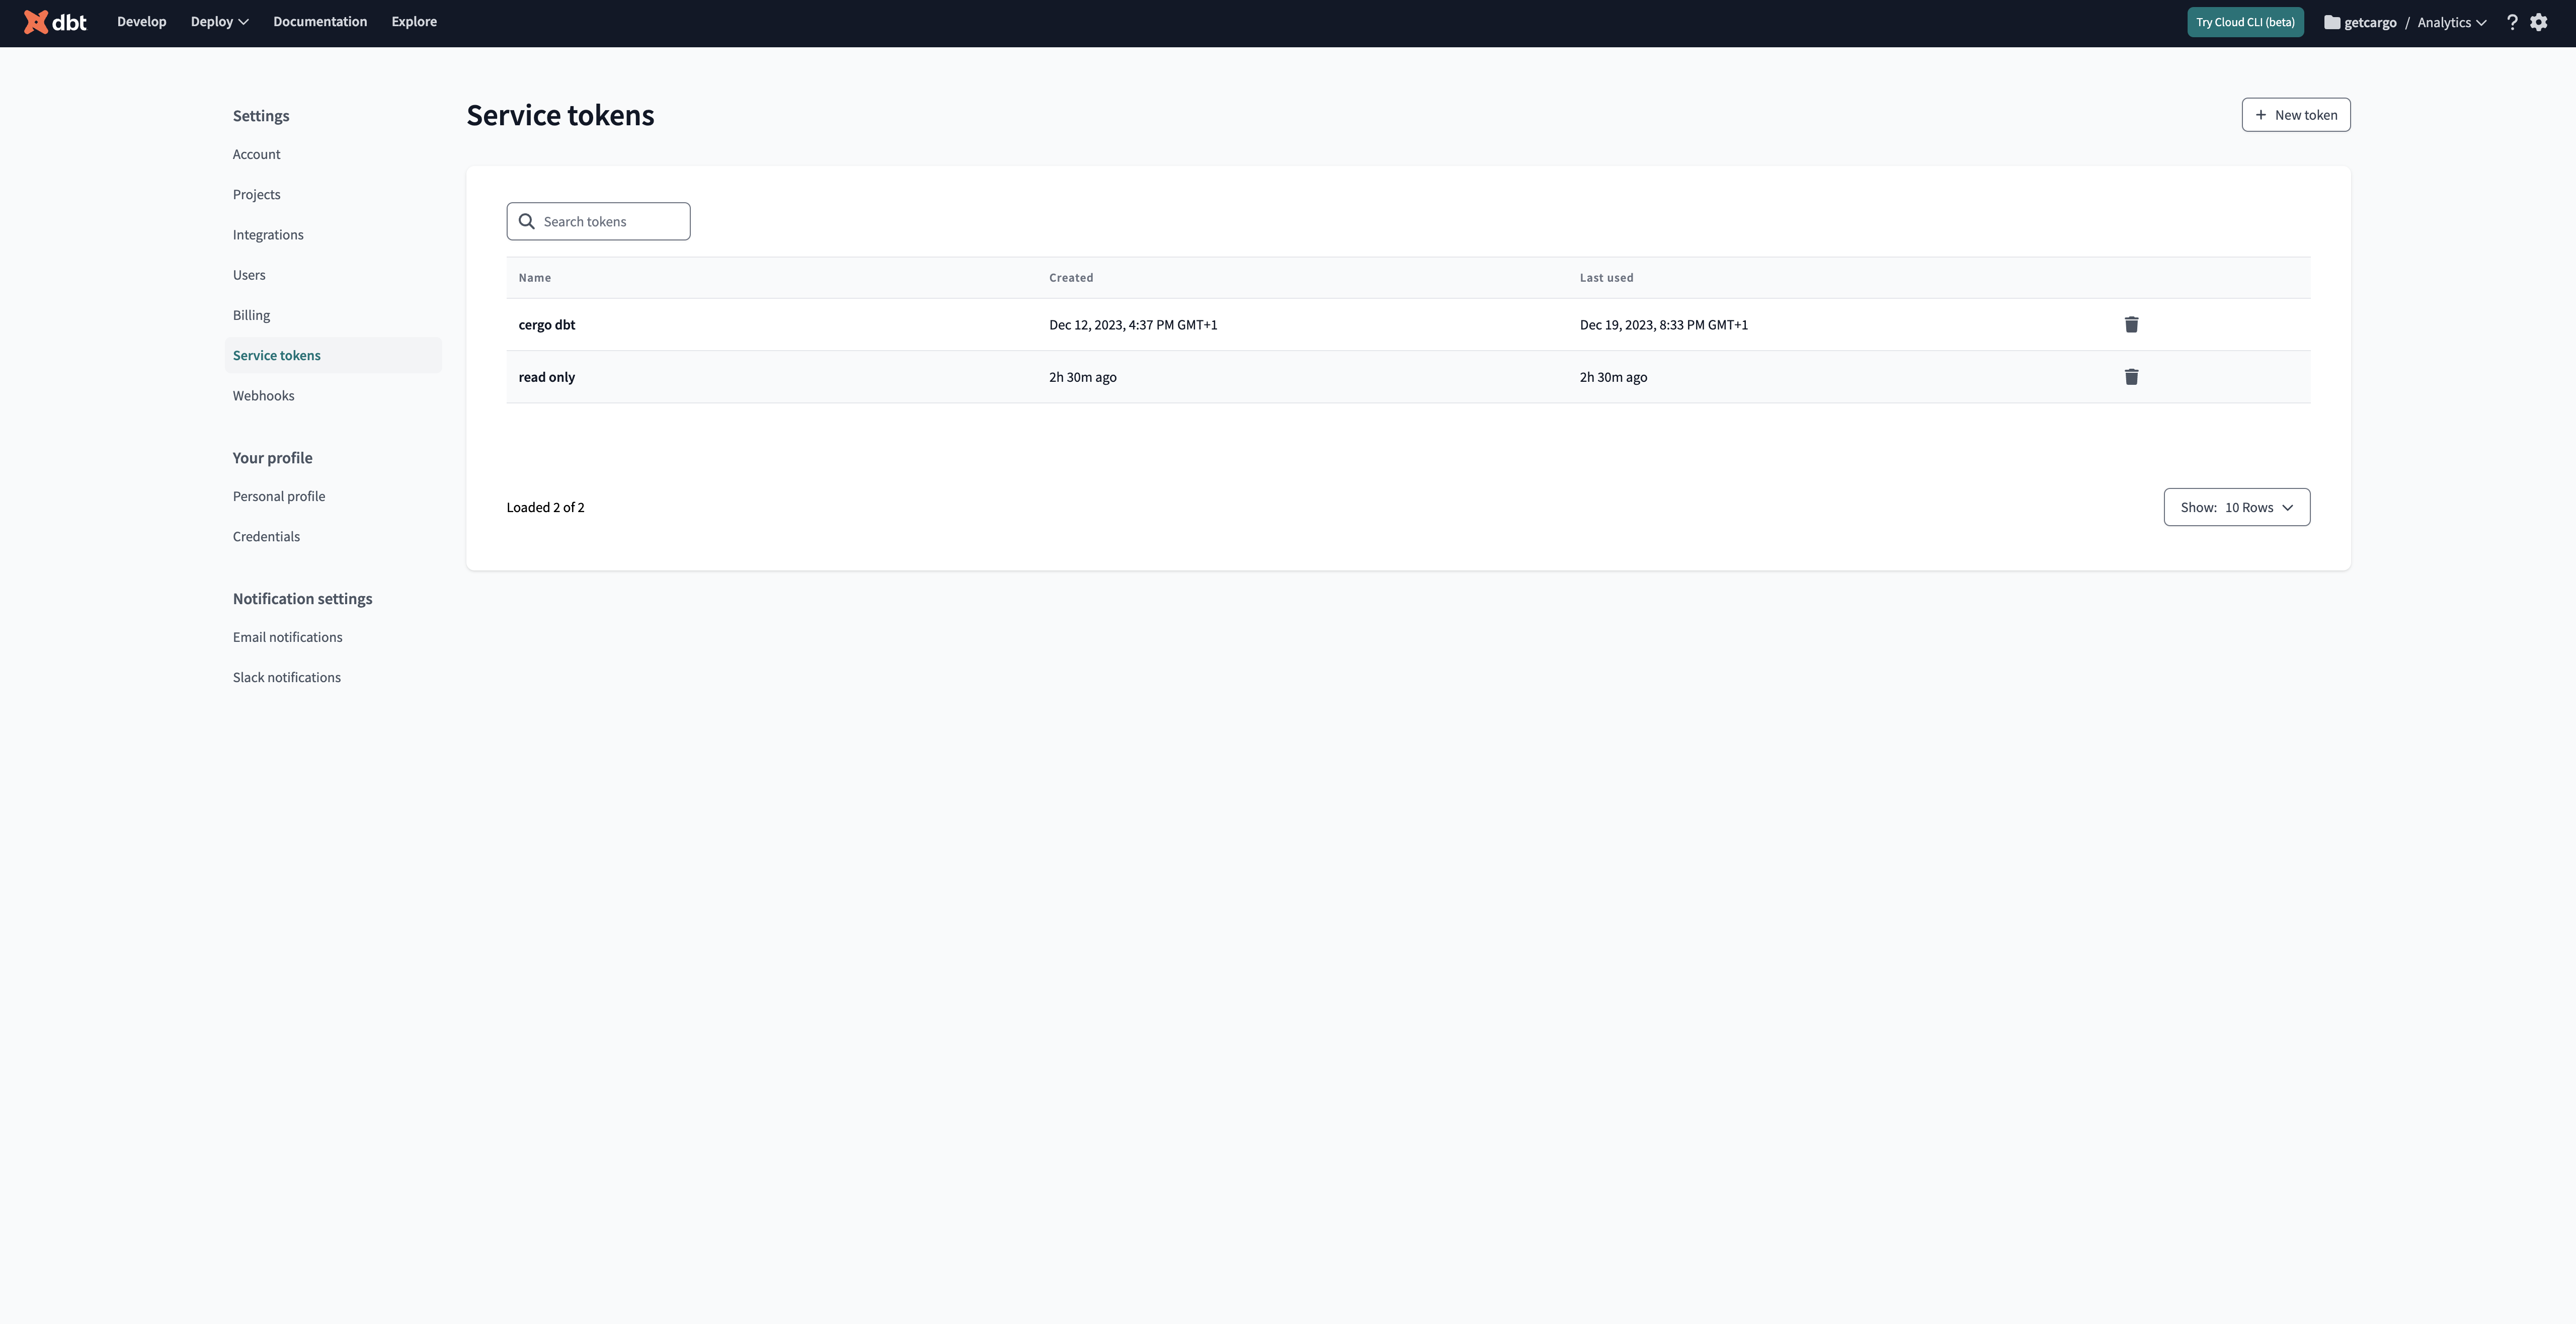Click the dbt logo icon
The height and width of the screenshot is (1324, 2576).
(55, 22)
